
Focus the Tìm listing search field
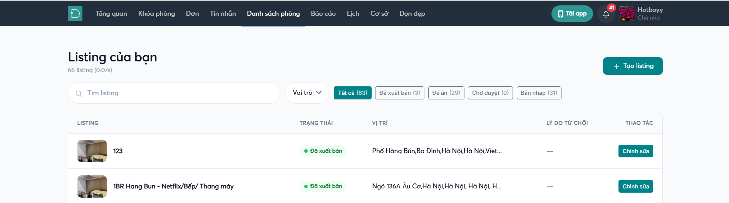(x=174, y=93)
